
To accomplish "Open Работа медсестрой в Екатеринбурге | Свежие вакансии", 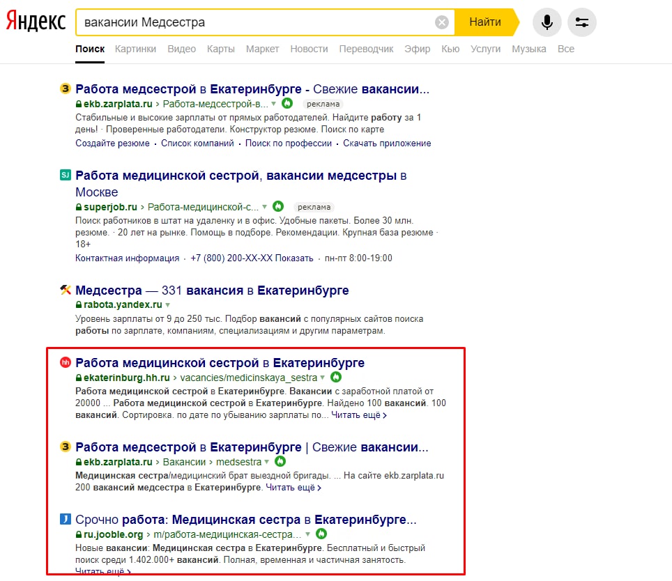I will pyautogui.click(x=252, y=447).
